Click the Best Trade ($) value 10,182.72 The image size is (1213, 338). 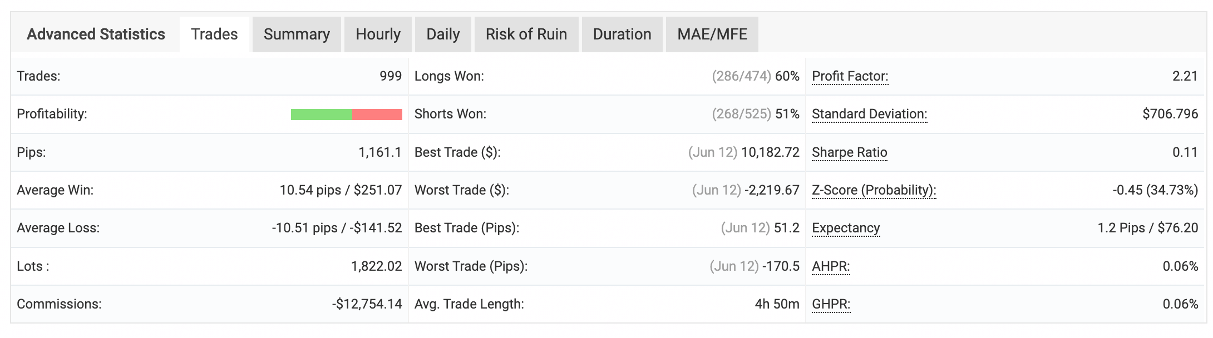pyautogui.click(x=770, y=152)
